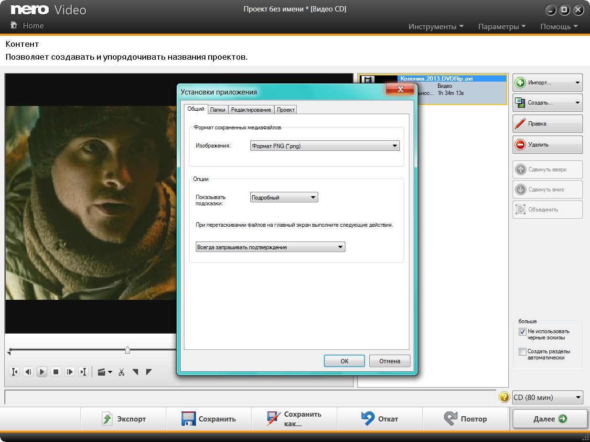Screen dimensions: 590x442
Task: Jump to the end of the video
Action: tap(84, 372)
